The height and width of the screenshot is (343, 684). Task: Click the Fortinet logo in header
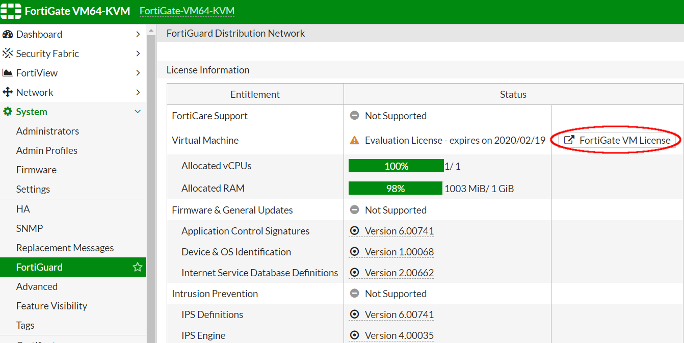click(11, 11)
